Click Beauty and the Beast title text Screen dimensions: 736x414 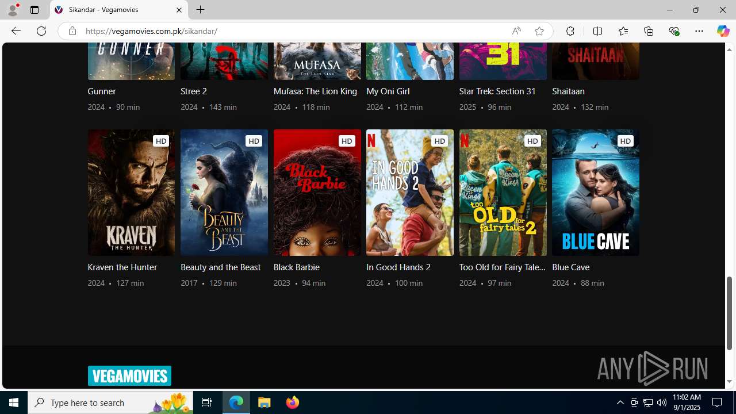pyautogui.click(x=221, y=267)
